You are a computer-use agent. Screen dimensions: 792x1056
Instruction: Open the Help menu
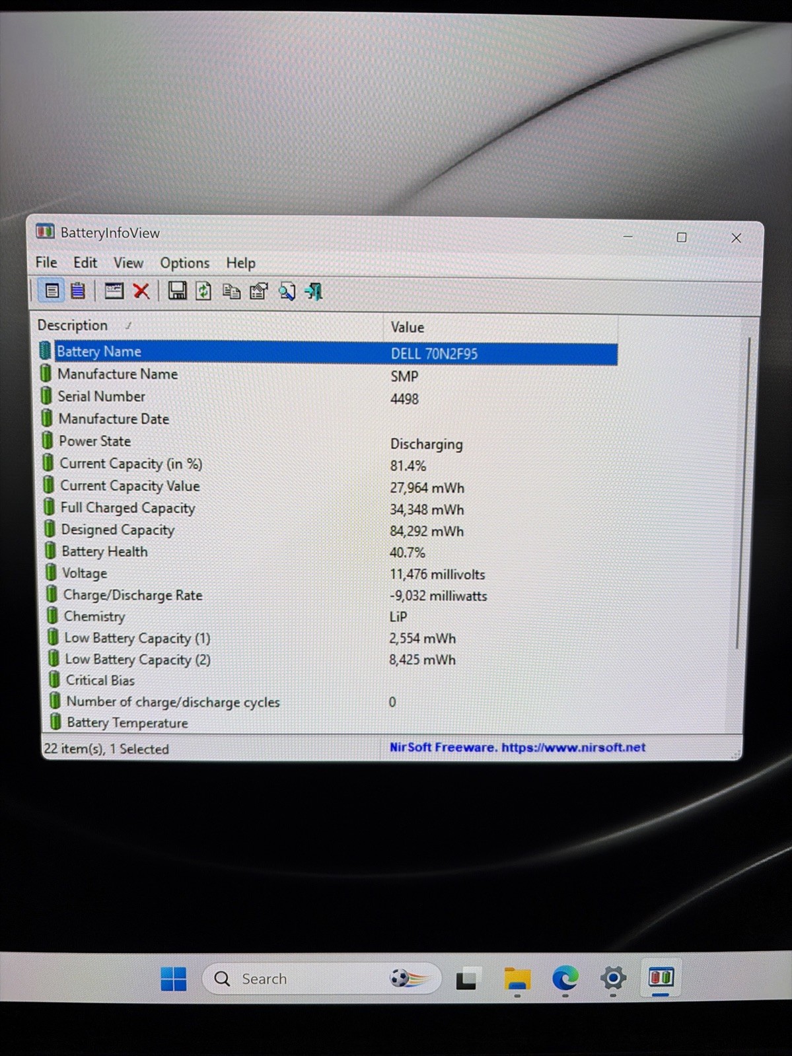click(240, 263)
